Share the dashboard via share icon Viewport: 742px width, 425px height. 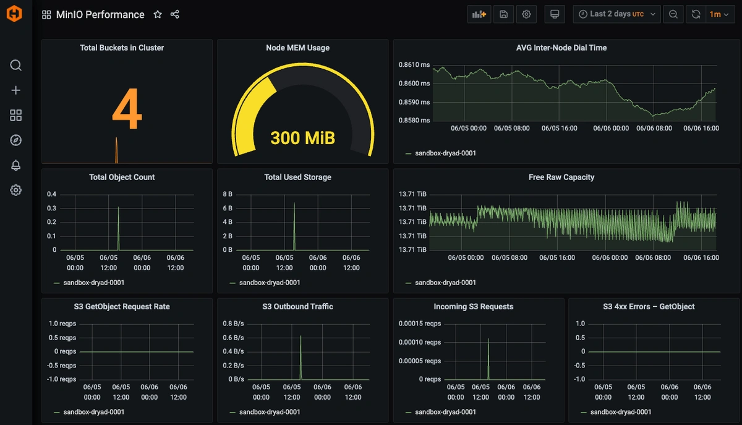175,14
